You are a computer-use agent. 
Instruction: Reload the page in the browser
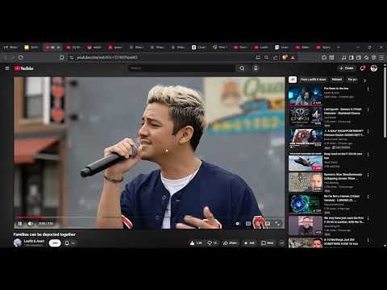(21, 57)
